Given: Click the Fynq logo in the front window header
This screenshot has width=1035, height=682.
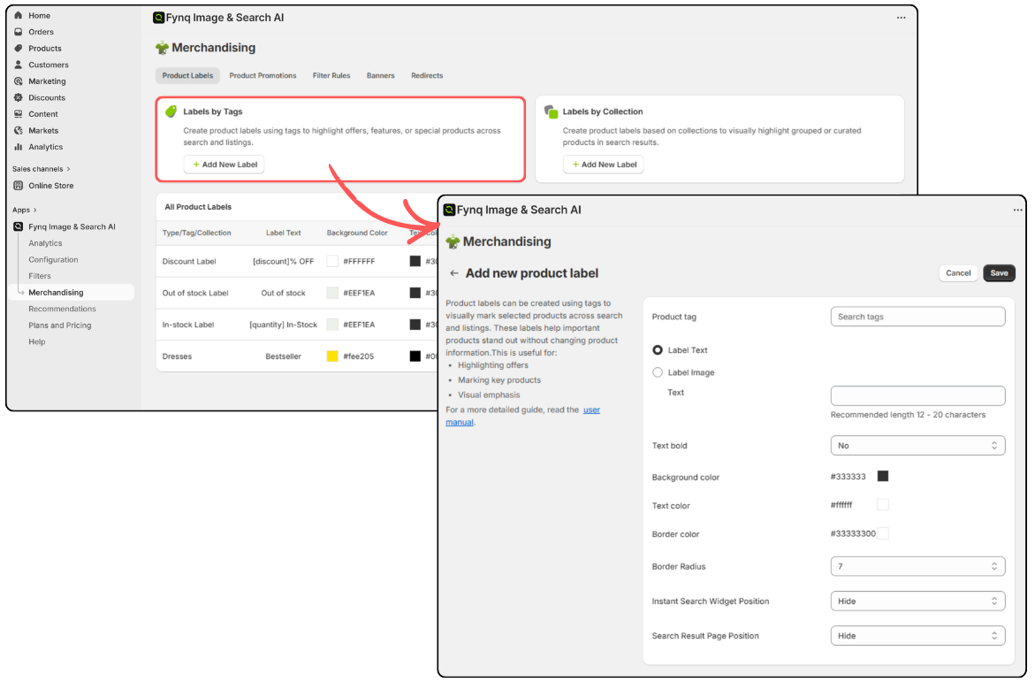Looking at the screenshot, I should tap(450, 210).
